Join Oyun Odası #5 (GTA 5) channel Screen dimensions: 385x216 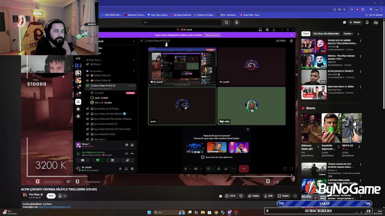[110, 124]
